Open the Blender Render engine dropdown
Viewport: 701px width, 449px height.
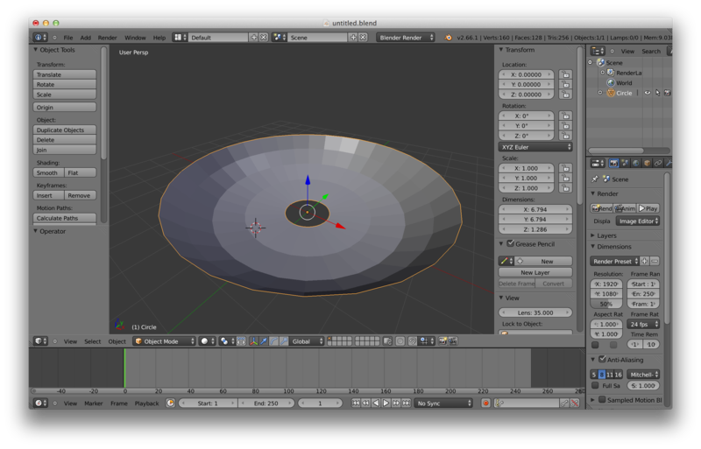pos(406,38)
